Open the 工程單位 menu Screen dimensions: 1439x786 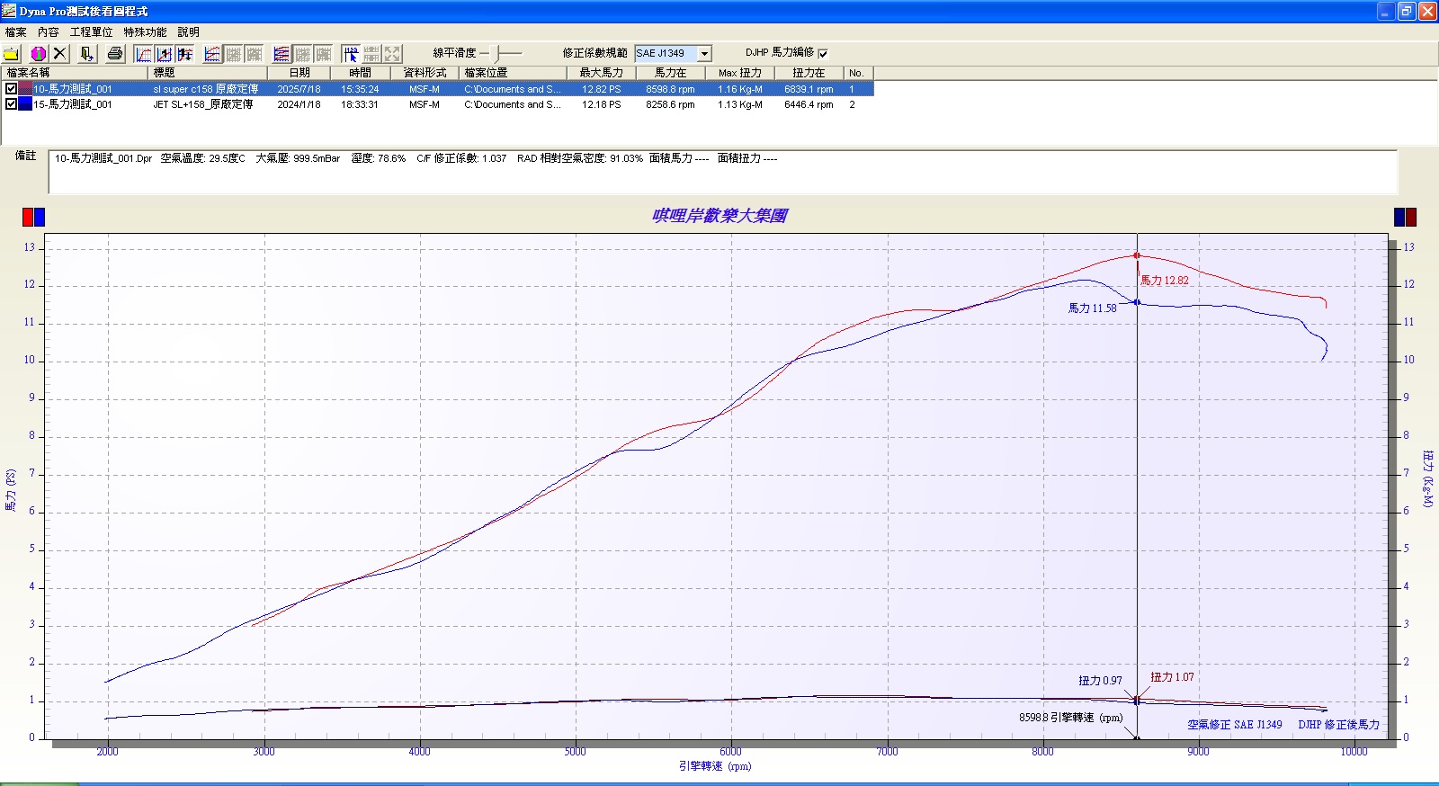[x=91, y=32]
